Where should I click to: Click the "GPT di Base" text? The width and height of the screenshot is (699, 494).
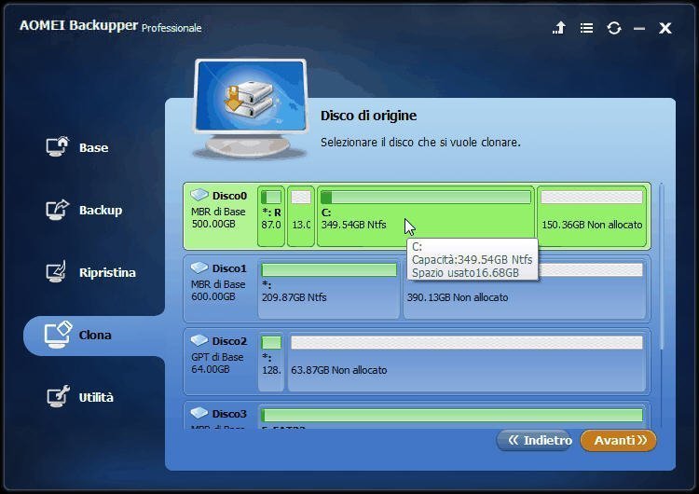tap(217, 357)
